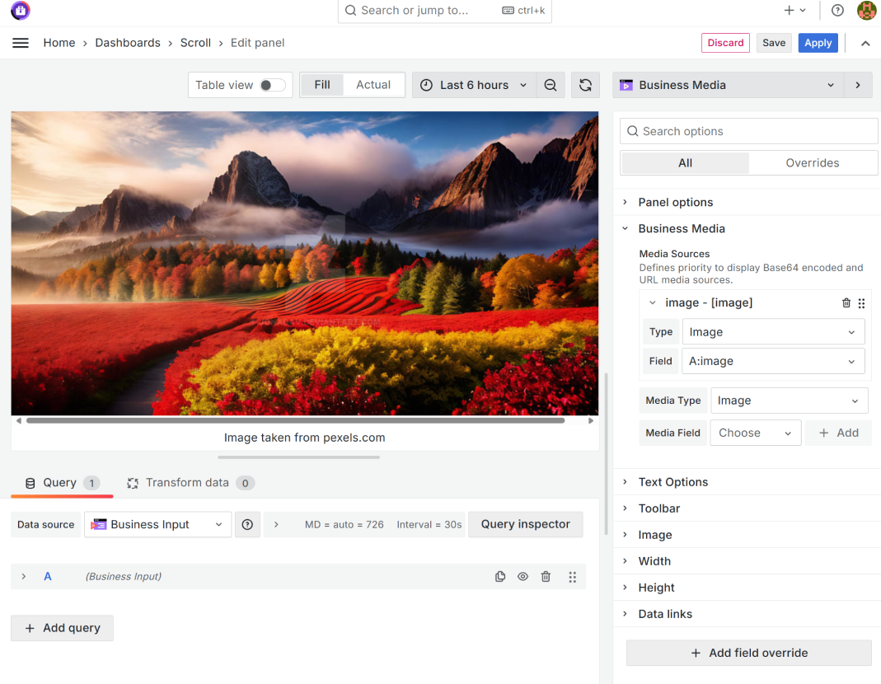Toggle the Table view switch

pos(272,85)
